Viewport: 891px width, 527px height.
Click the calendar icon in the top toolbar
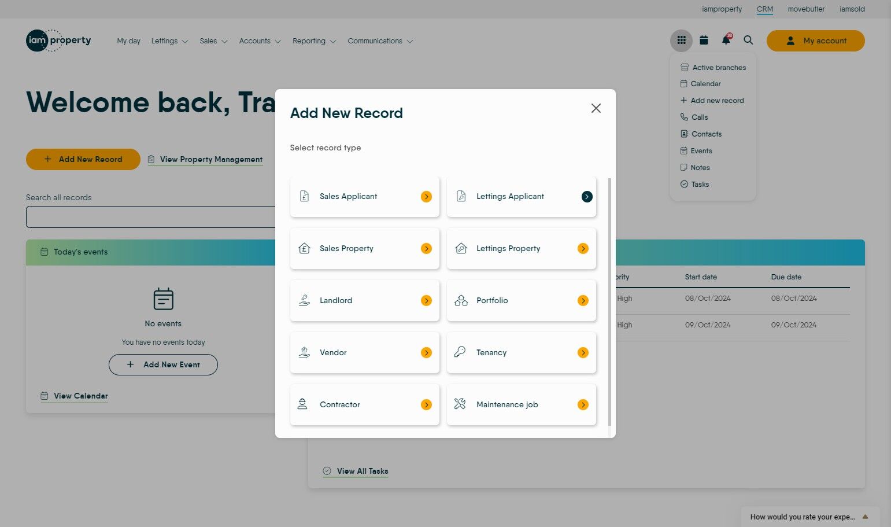(704, 40)
